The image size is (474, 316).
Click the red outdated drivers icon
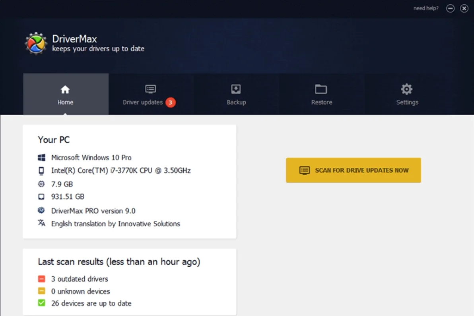[41, 279]
